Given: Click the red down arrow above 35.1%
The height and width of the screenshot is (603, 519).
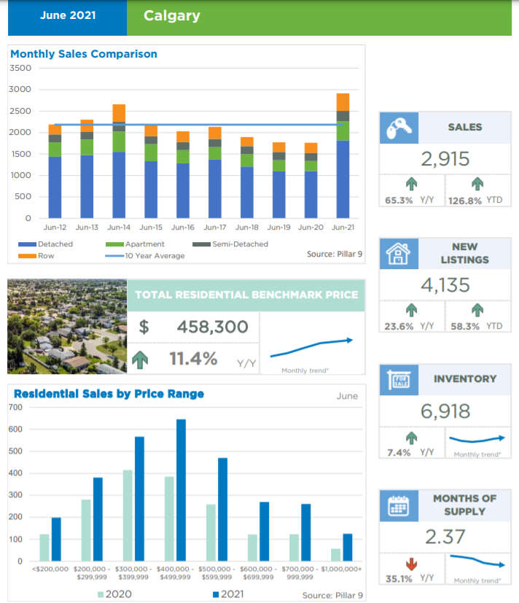Looking at the screenshot, I should coord(411,564).
